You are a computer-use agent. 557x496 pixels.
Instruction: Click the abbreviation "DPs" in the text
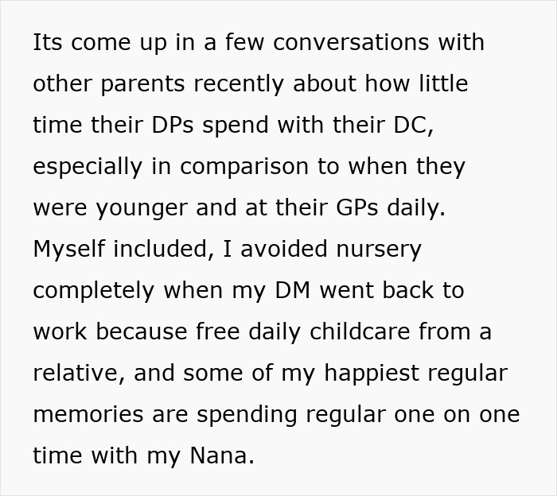point(173,125)
